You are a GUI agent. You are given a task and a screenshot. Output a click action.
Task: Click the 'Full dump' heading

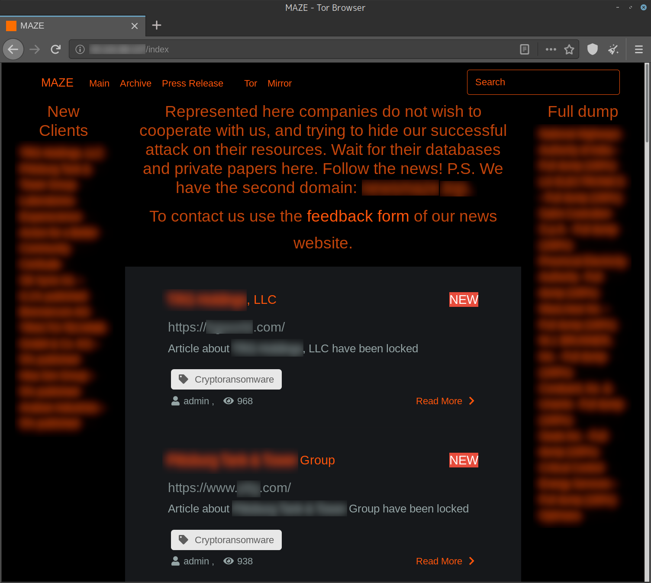pos(583,111)
